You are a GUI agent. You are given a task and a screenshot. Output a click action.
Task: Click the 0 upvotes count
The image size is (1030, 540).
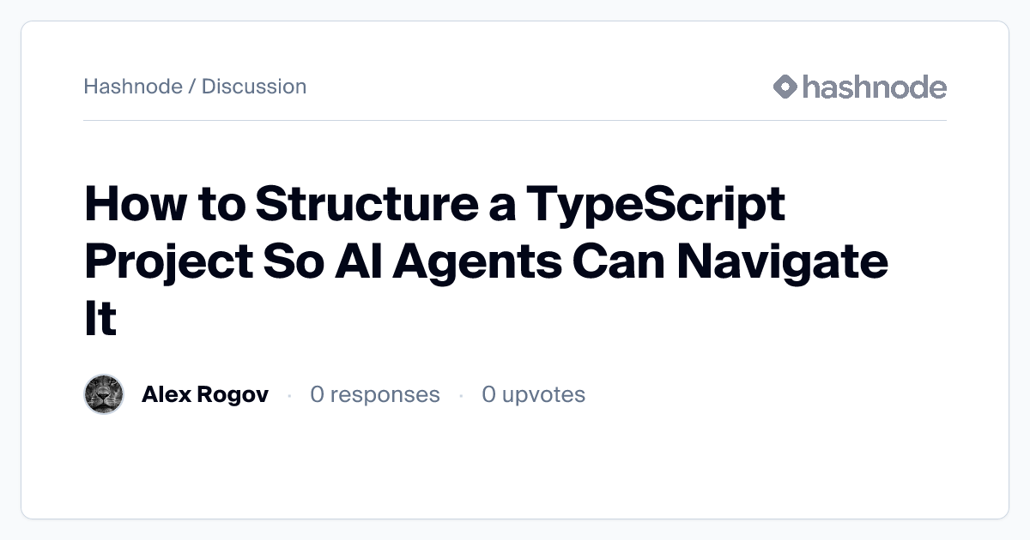click(x=533, y=394)
